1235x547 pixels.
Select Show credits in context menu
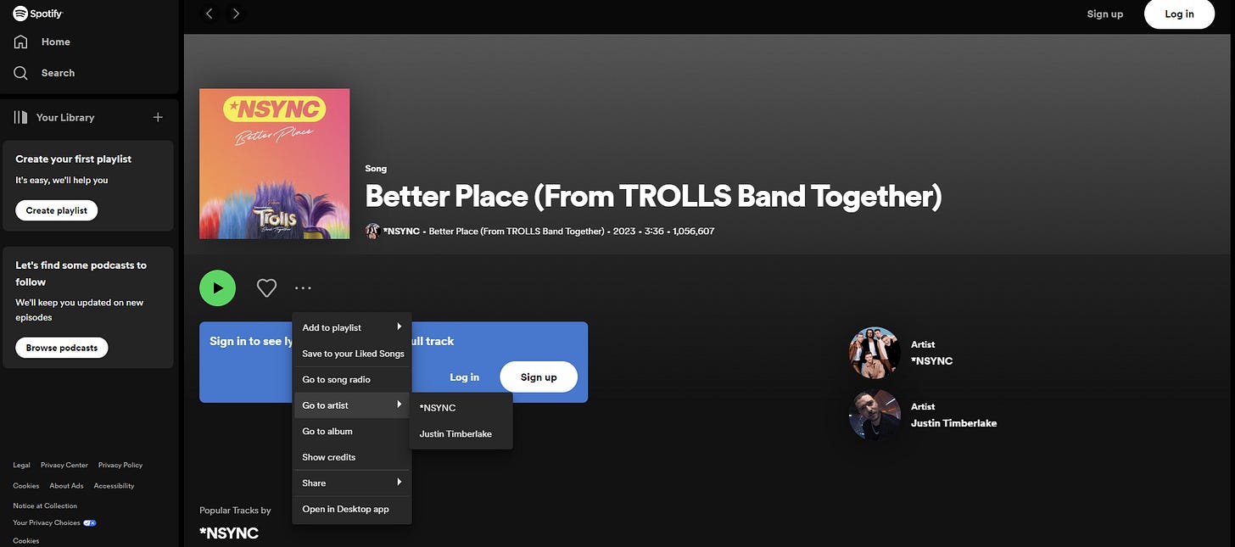tap(352, 457)
